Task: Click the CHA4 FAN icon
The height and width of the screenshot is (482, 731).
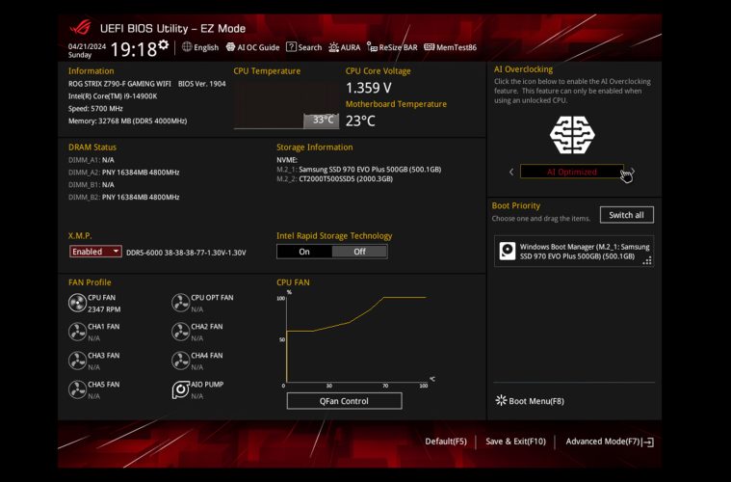Action: point(180,361)
